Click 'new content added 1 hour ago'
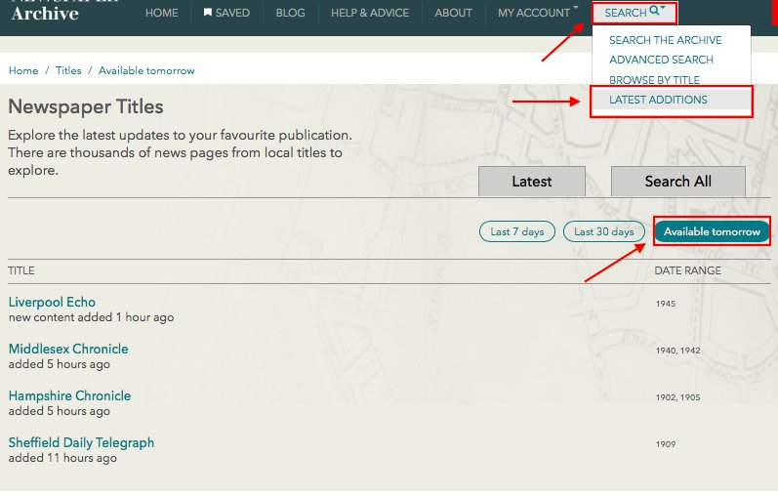778x496 pixels. pos(91,317)
